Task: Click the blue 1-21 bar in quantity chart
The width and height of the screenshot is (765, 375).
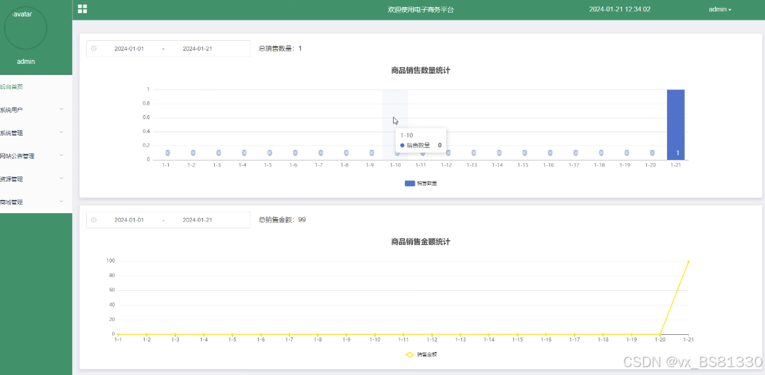Action: [x=676, y=124]
